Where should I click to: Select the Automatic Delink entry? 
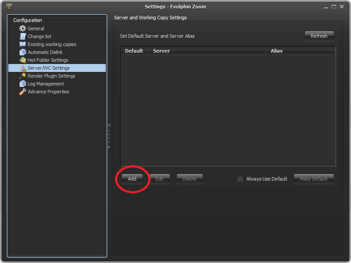click(x=45, y=52)
